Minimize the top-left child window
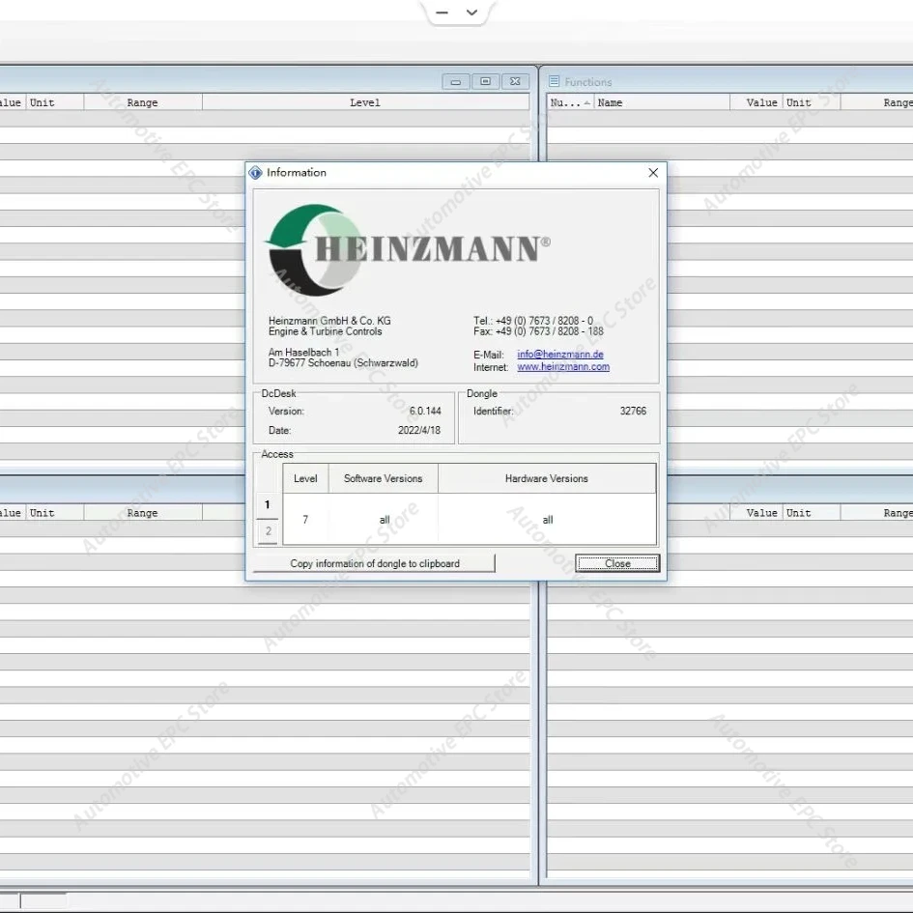The height and width of the screenshot is (913, 913). point(456,81)
